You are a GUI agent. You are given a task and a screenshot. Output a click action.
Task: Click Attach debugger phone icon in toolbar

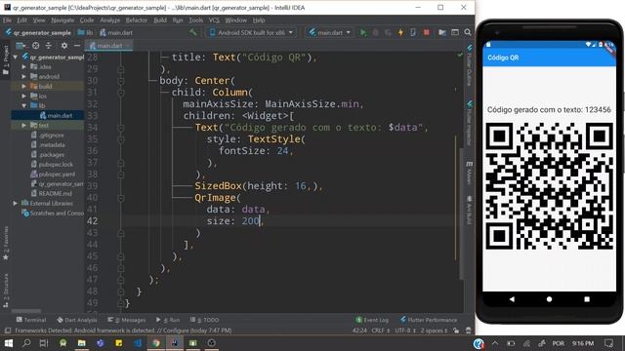pyautogui.click(x=413, y=32)
